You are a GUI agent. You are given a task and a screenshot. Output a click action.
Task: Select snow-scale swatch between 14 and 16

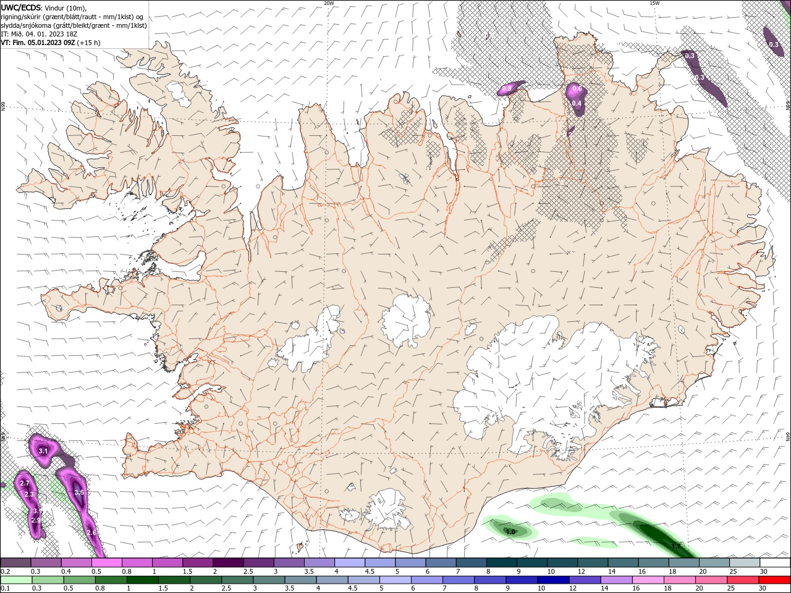pos(624,563)
